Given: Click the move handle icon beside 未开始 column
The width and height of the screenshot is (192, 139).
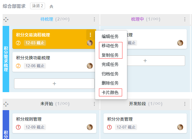Looking at the screenshot, I should [6, 104].
